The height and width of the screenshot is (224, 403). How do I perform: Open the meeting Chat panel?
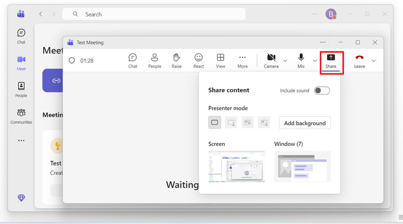coord(132,60)
